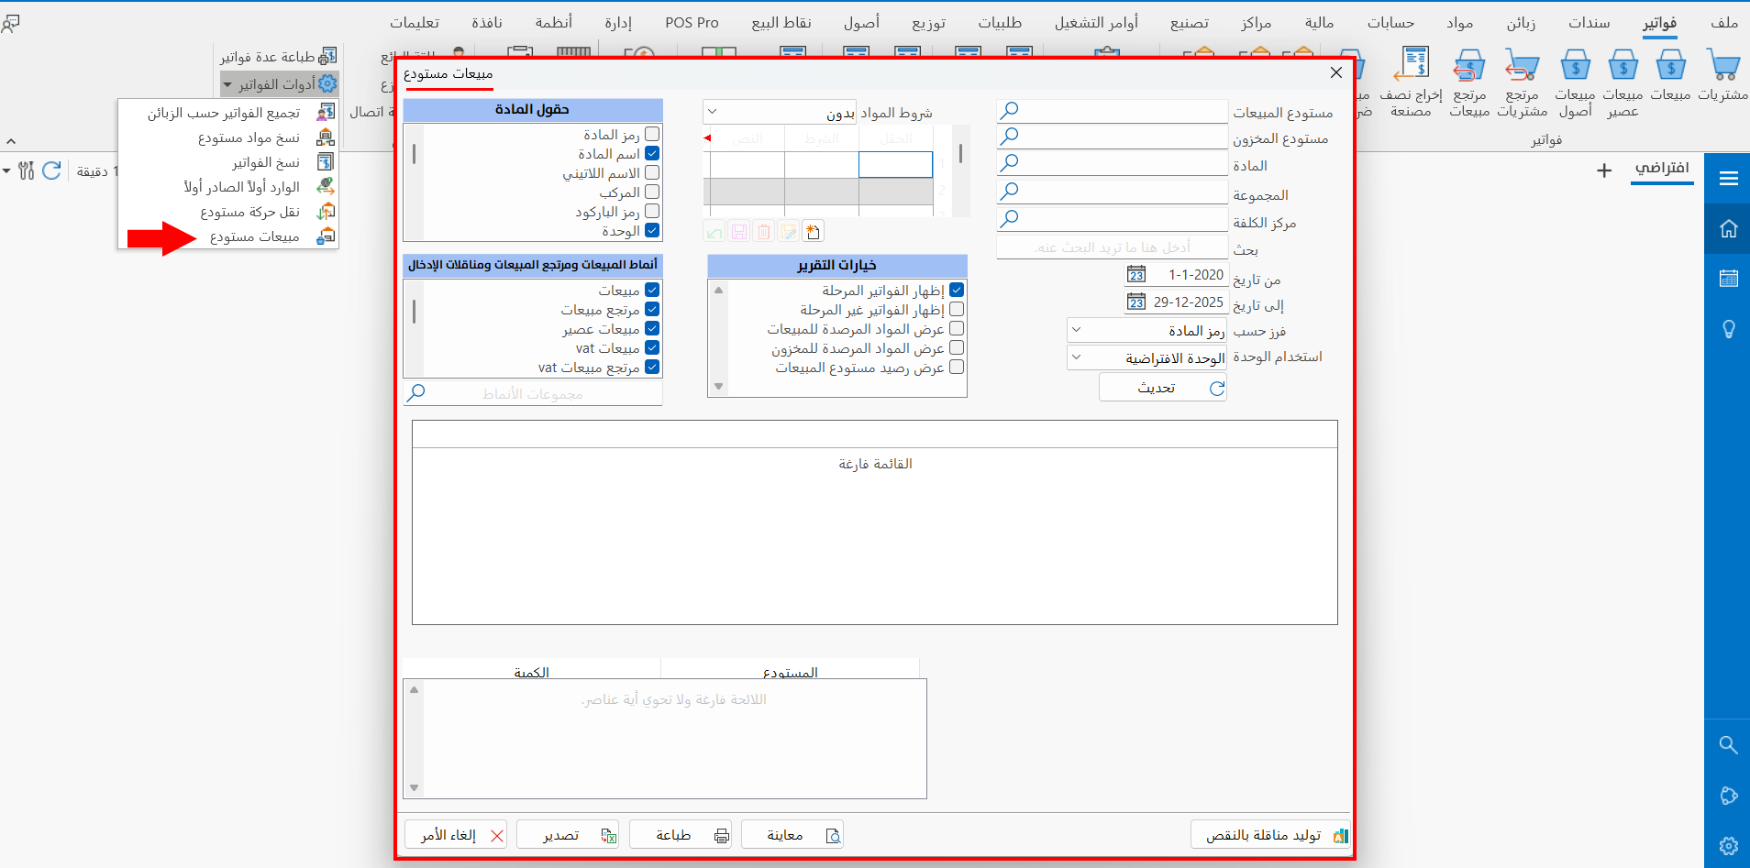Viewport: 1750px width, 868px height.
Task: Click the save (floppy disk) condition icon
Action: [739, 231]
